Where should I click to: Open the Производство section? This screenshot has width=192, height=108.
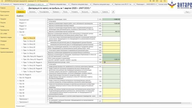click(5, 30)
